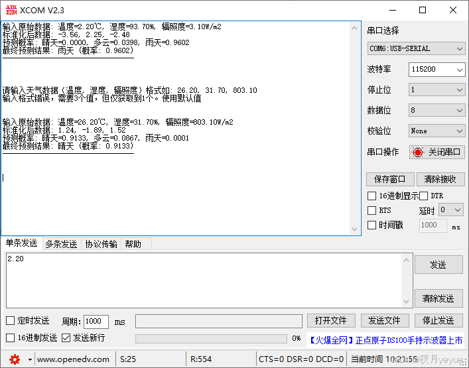Click the 输入格式错误 error message line
The width and height of the screenshot is (469, 368).
[x=101, y=98]
